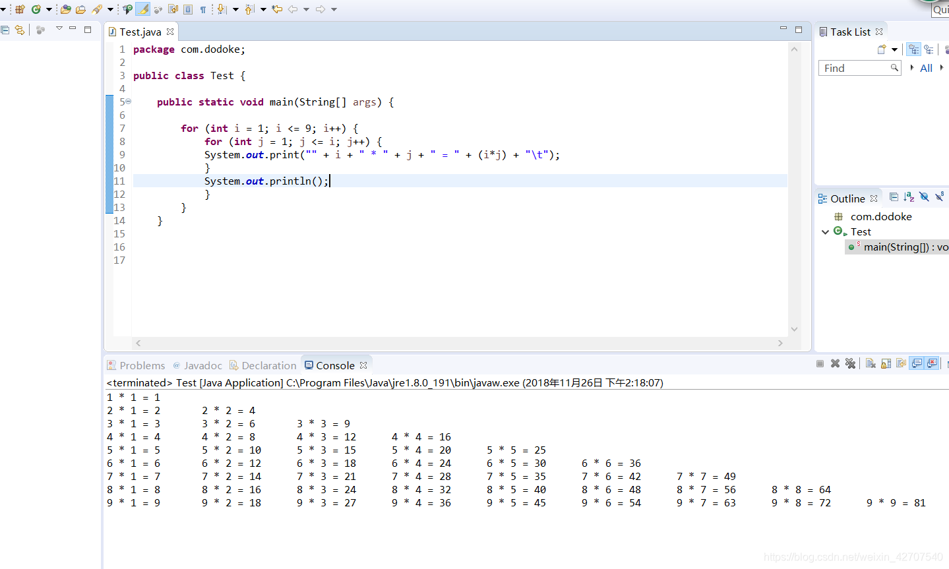949x569 pixels.
Task: Click the Search flashlight toolbar icon
Action: tap(97, 9)
